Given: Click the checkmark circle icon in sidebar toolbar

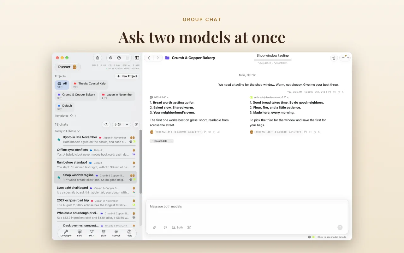Looking at the screenshot, I should (119, 58).
